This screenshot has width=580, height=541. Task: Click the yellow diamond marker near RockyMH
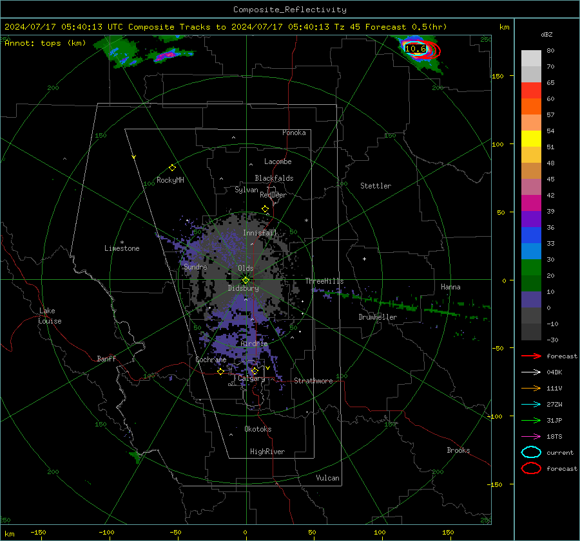(172, 168)
